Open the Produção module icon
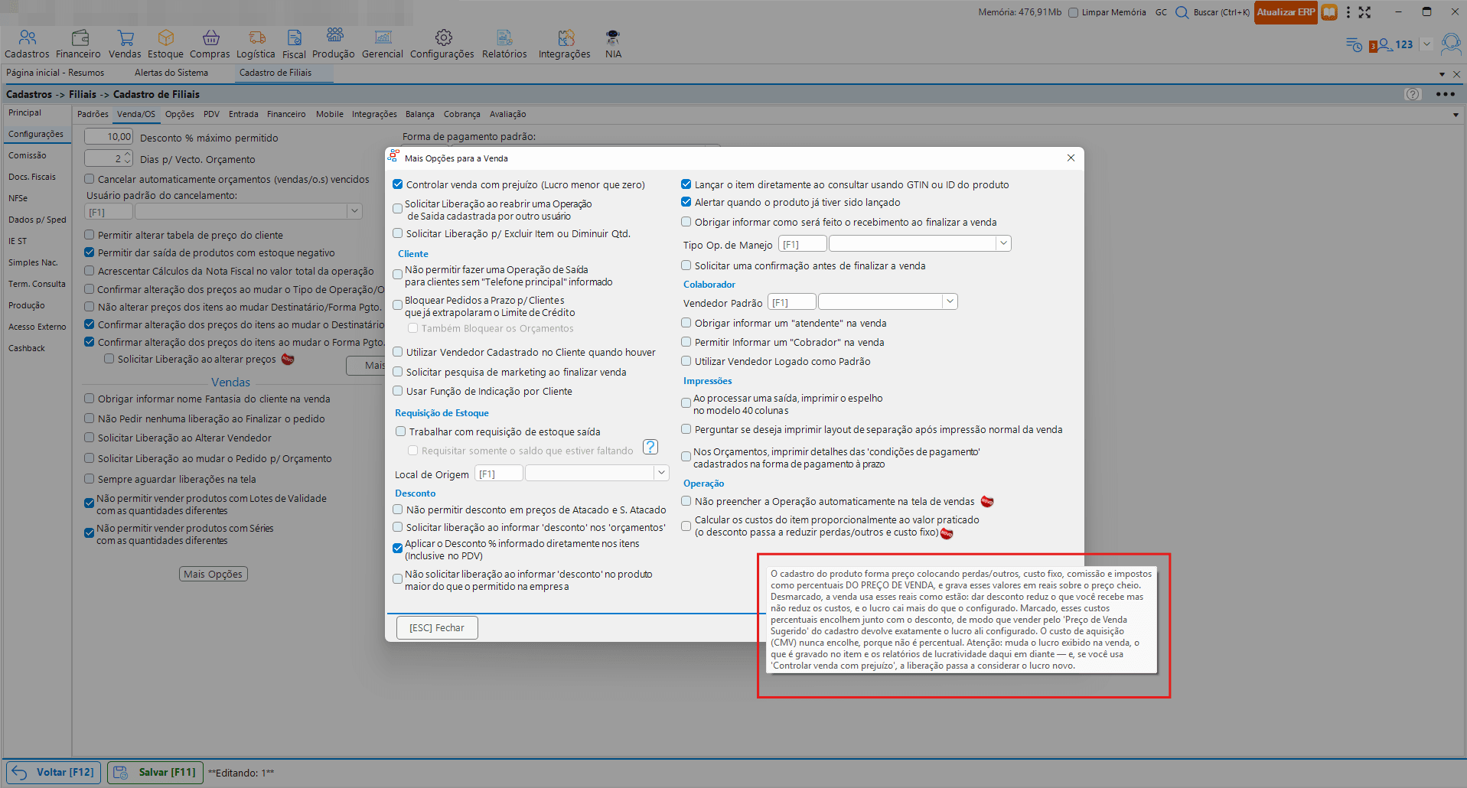The image size is (1467, 788). (334, 36)
